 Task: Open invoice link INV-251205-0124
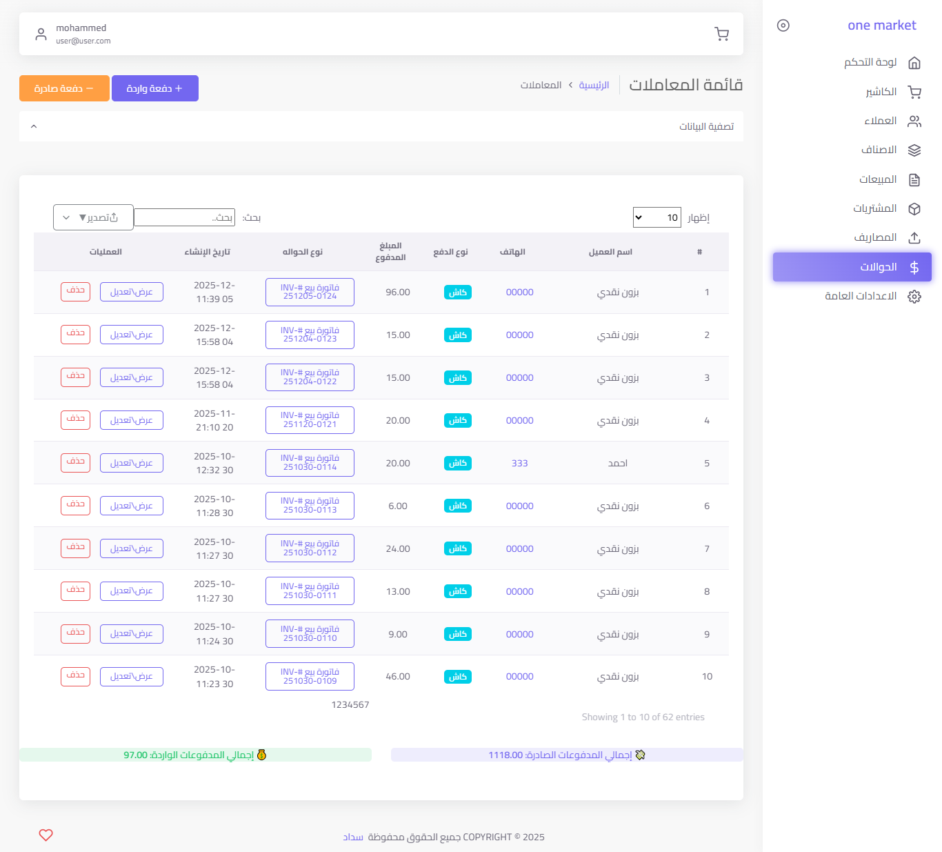click(x=310, y=292)
